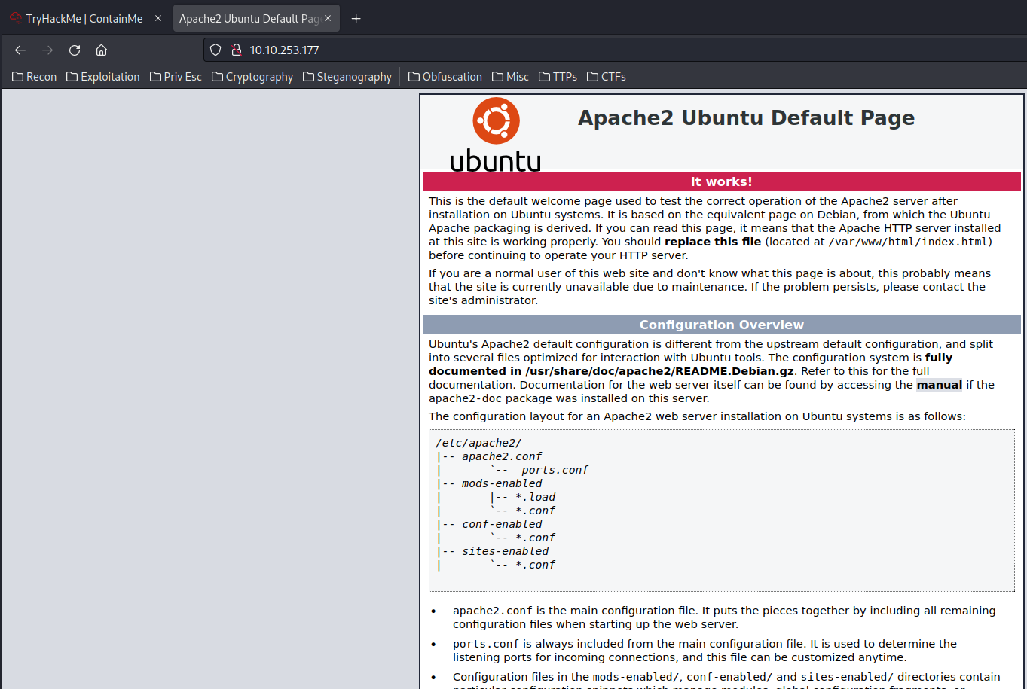
Task: Click the shield tracking protection icon
Action: coord(215,50)
